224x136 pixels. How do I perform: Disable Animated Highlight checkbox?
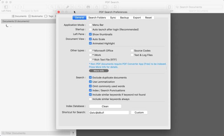(90, 43)
